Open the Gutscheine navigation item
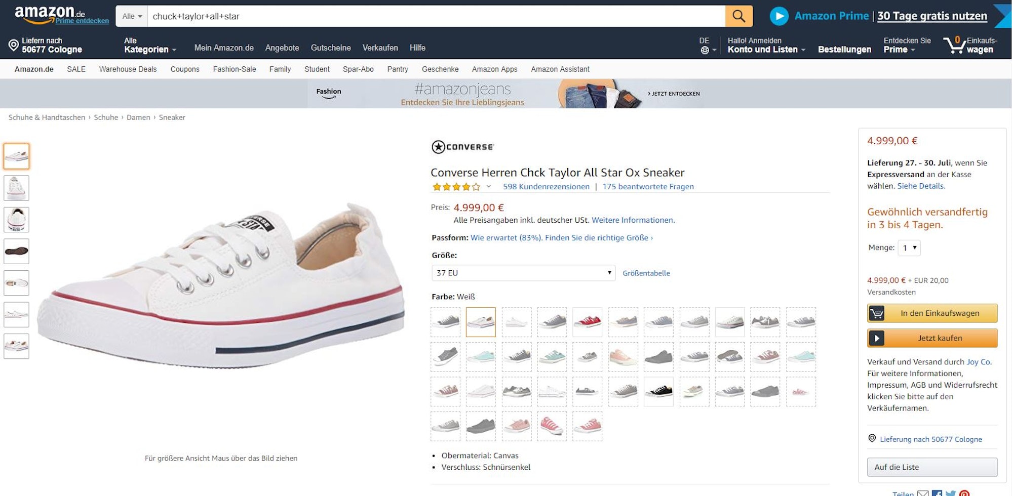Image resolution: width=1012 pixels, height=496 pixels. tap(330, 48)
